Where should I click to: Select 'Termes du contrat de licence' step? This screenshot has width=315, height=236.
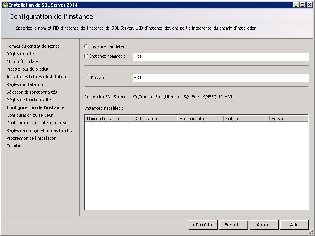(x=33, y=46)
